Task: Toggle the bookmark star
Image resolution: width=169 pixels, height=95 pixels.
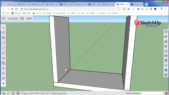Action: (x=129, y=9)
